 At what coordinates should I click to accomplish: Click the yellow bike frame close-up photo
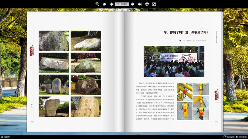coord(185,92)
